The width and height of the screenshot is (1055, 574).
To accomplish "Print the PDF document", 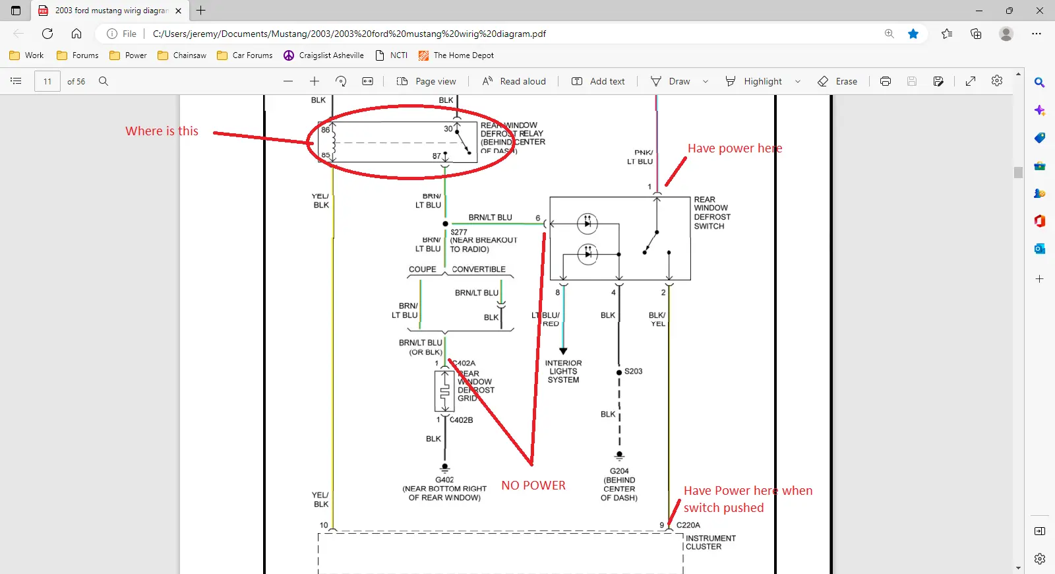I will (886, 81).
